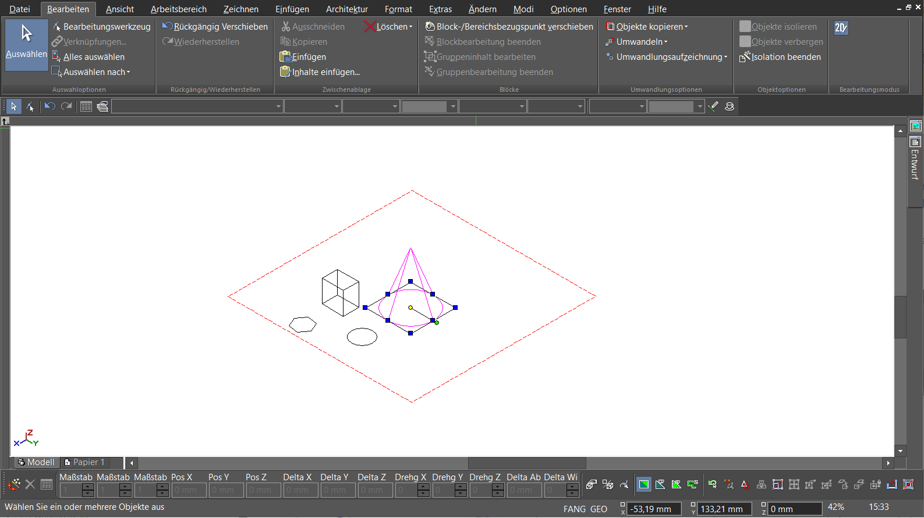Open the third combo box in toolbar
This screenshot has width=924, height=518.
pos(371,106)
